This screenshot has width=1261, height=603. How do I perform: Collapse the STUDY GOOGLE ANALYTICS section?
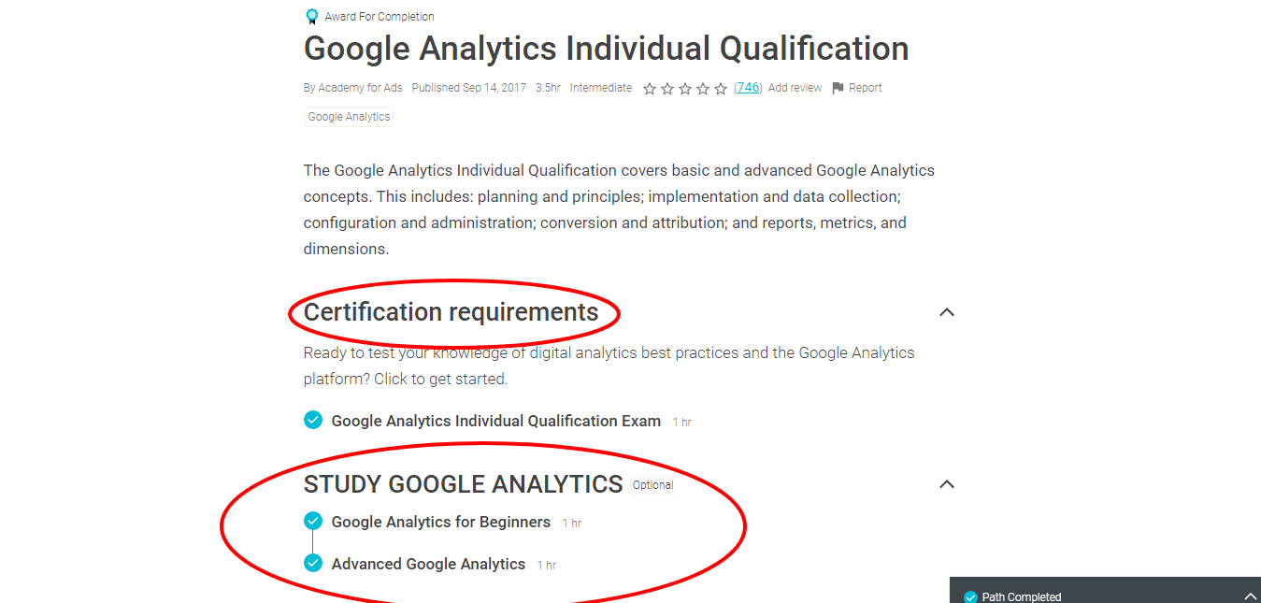[947, 484]
